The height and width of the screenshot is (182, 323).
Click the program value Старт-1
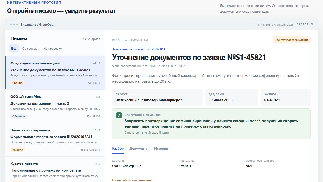click(185, 166)
